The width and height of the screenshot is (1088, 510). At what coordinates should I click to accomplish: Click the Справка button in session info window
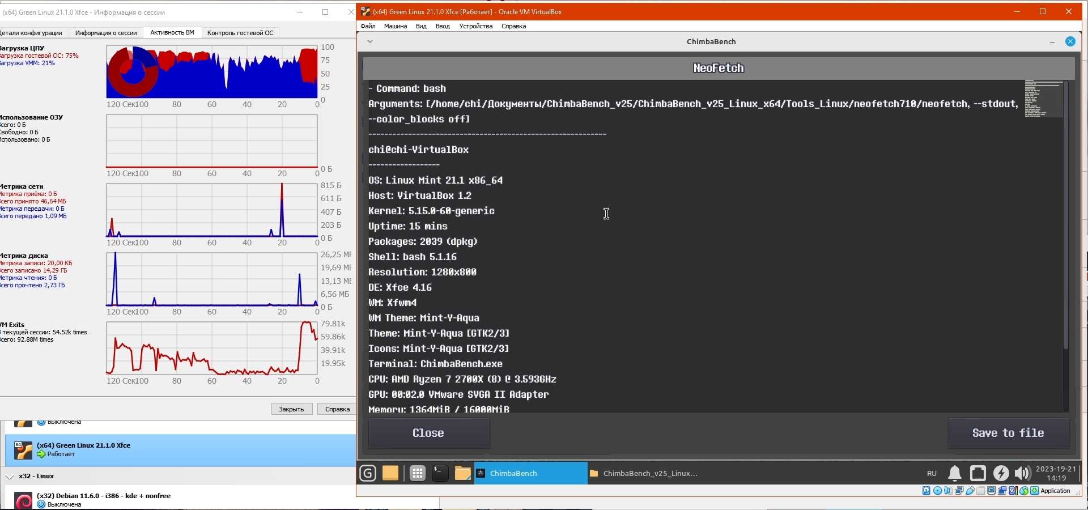click(x=337, y=409)
